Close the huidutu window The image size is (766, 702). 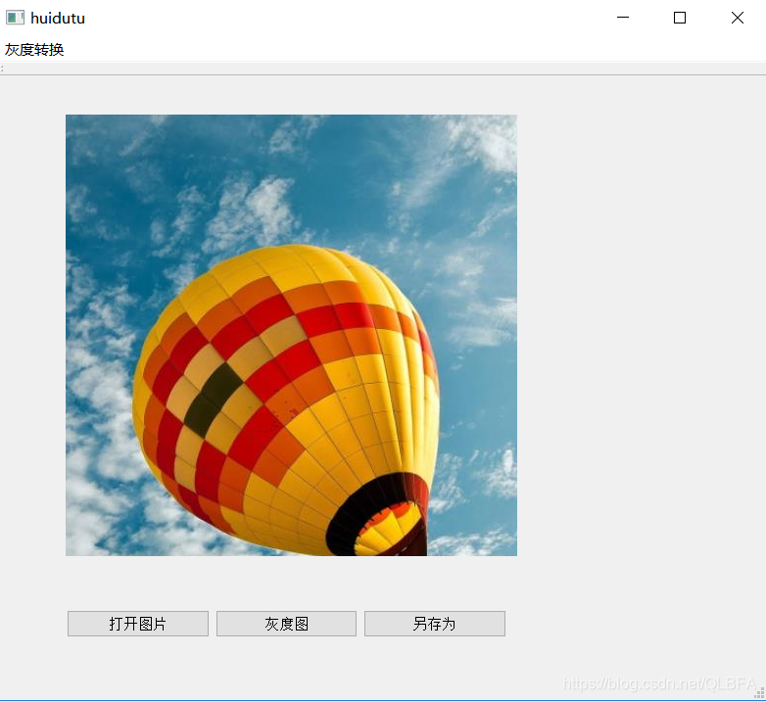pyautogui.click(x=738, y=18)
